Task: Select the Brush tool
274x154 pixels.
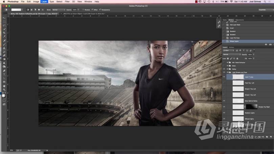Action: [4, 44]
